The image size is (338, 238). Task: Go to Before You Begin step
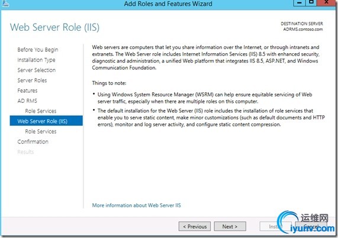38,50
